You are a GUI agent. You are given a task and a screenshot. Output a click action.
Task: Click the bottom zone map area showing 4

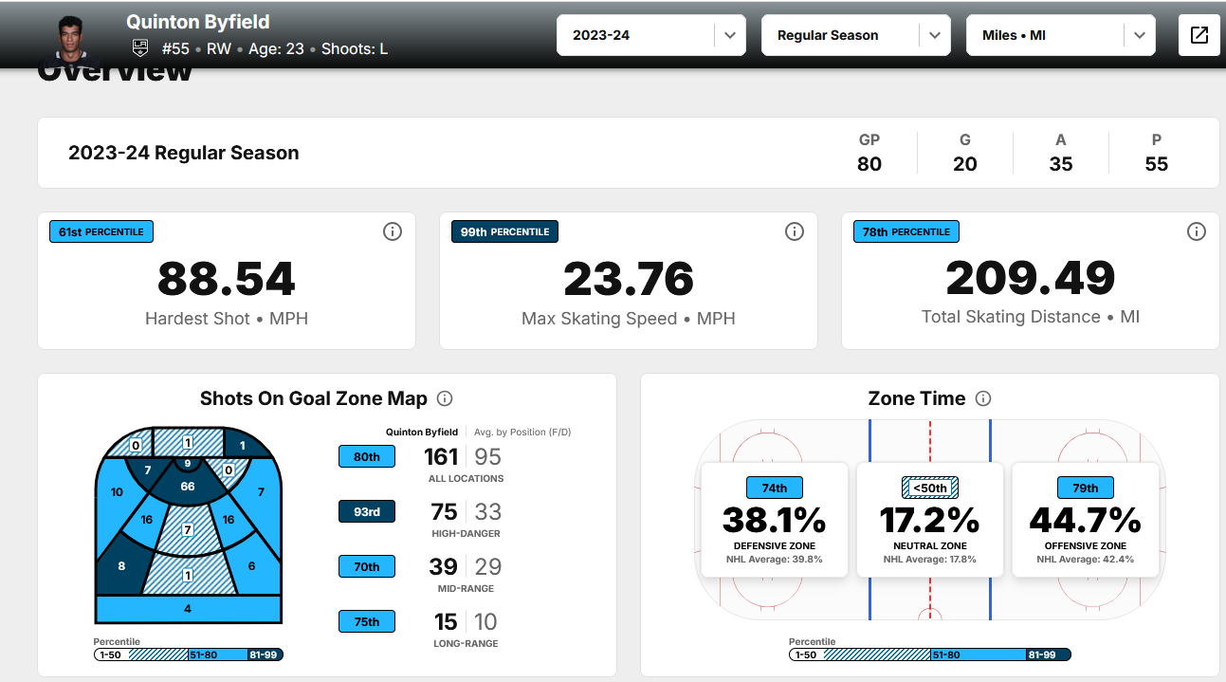click(188, 609)
